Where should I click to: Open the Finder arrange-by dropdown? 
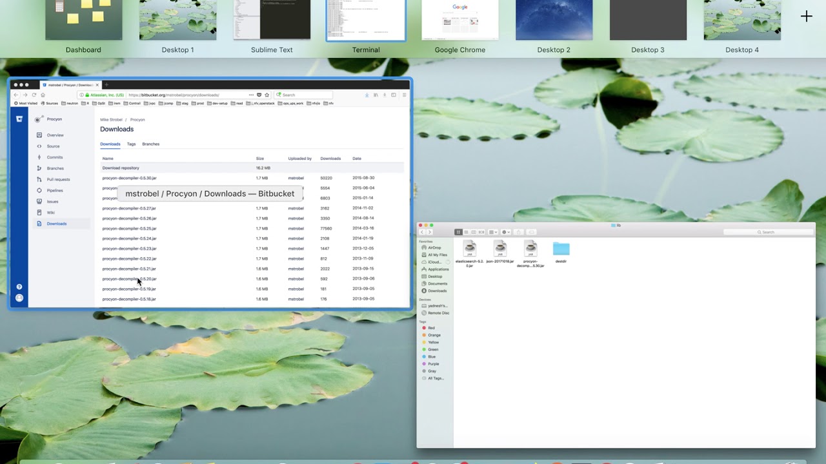tap(493, 232)
